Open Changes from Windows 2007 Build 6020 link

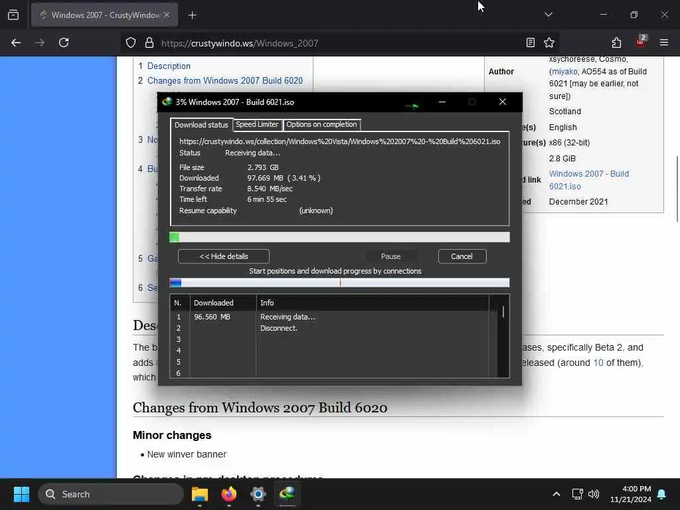224,80
